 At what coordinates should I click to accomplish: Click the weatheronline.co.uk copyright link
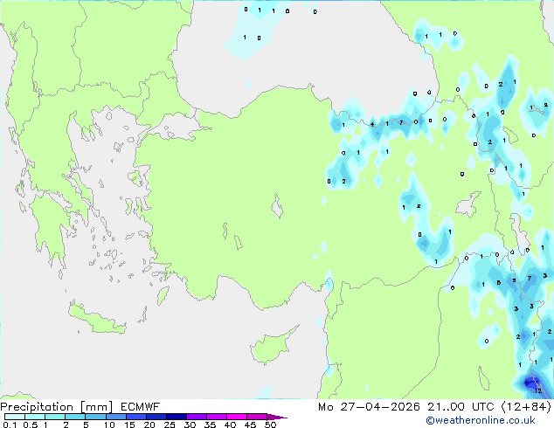[x=480, y=420]
